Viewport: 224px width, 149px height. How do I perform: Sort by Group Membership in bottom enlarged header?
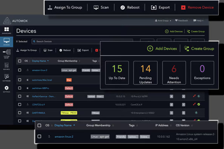point(100,125)
